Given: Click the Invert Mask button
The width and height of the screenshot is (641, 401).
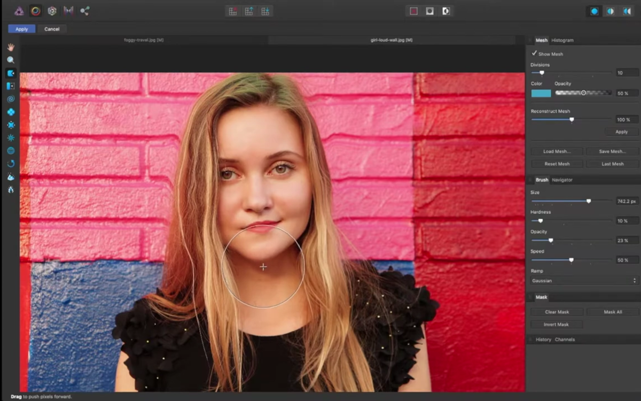Looking at the screenshot, I should [x=556, y=324].
